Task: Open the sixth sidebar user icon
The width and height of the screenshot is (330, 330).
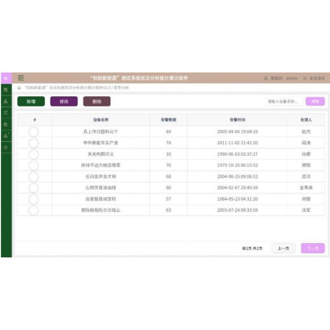Action: pos(5,136)
